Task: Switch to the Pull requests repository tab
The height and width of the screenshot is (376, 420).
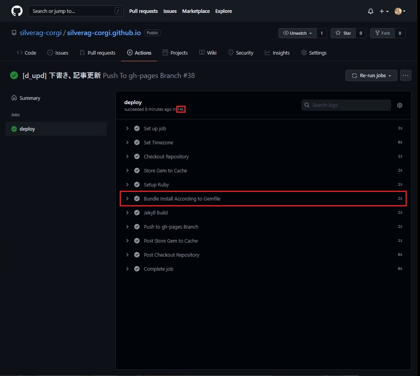Action: 97,53
